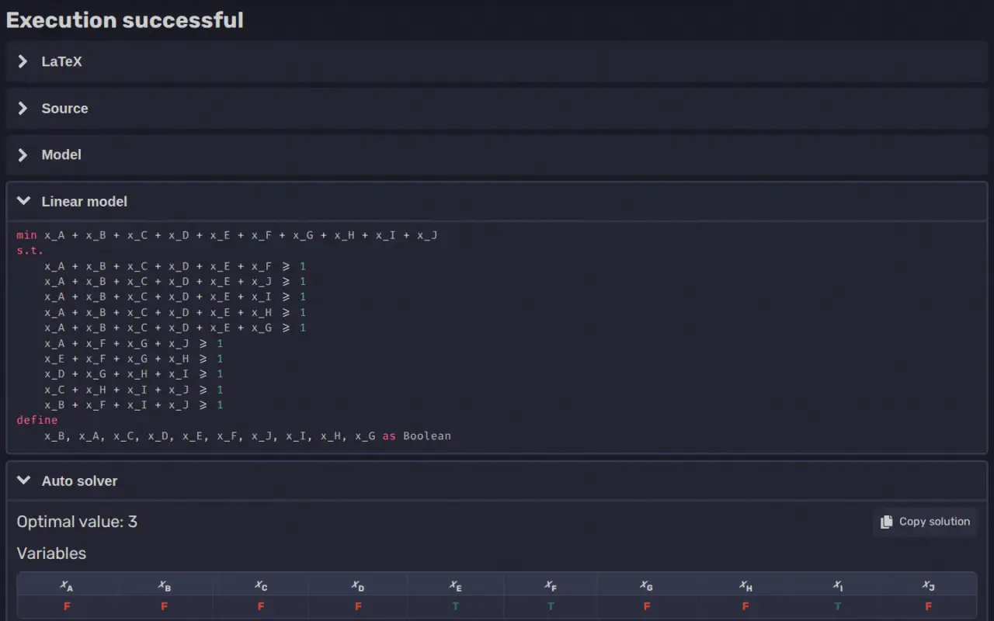Click the T value under x_I
Image resolution: width=994 pixels, height=621 pixels.
(x=838, y=606)
